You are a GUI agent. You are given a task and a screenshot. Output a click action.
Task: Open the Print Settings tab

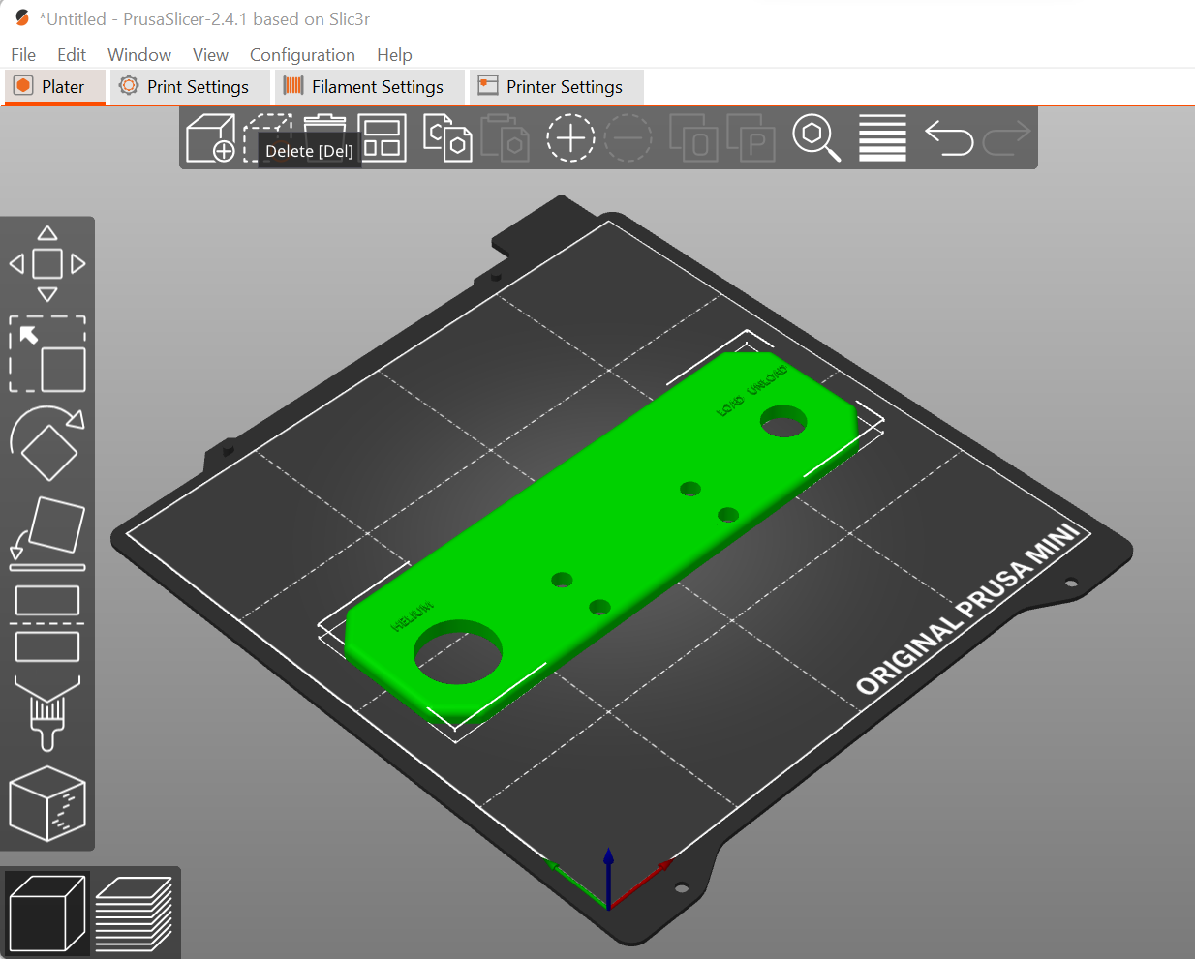[x=189, y=86]
